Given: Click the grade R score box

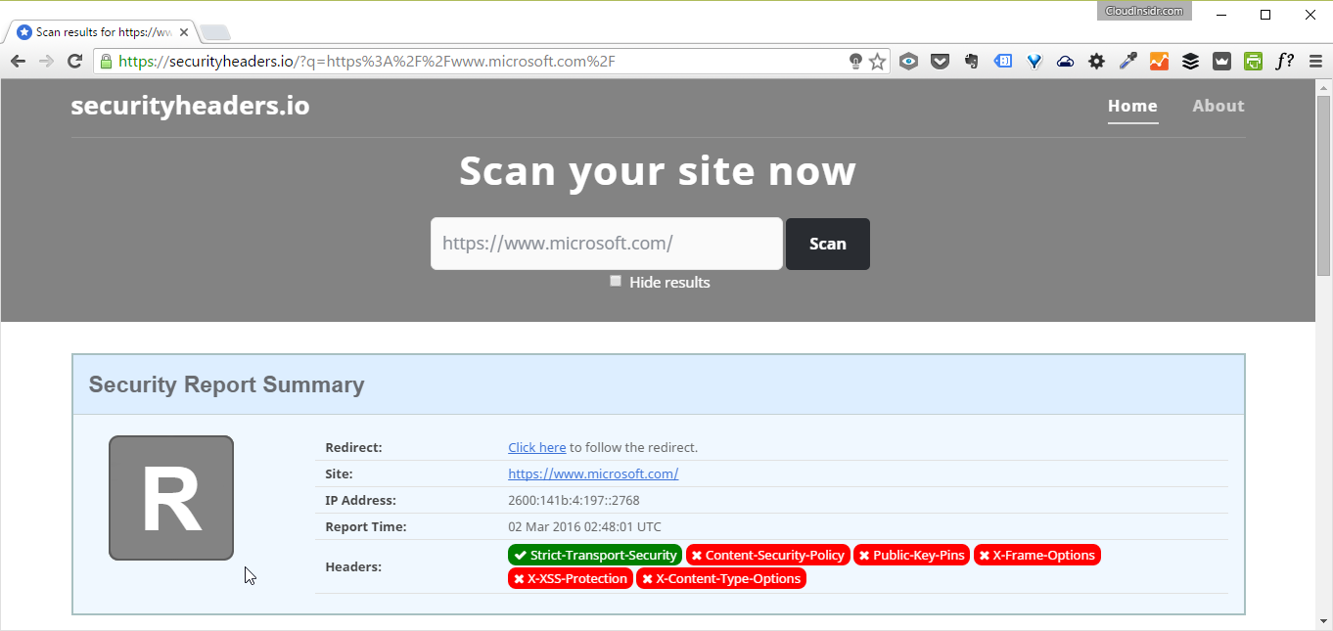Looking at the screenshot, I should [x=171, y=498].
